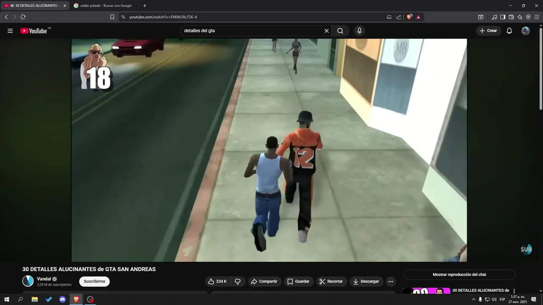Screen dimensions: 543x305
Task: Toggle Brave Shields lion icon
Action: coord(409,17)
